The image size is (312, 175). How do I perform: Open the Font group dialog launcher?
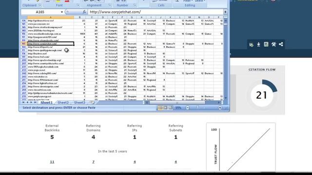(x=78, y=5)
